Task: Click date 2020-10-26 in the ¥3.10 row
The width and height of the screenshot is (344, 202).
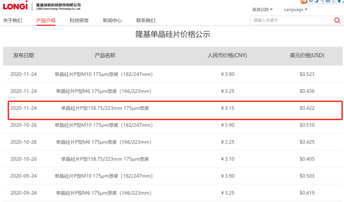Action: point(24,159)
